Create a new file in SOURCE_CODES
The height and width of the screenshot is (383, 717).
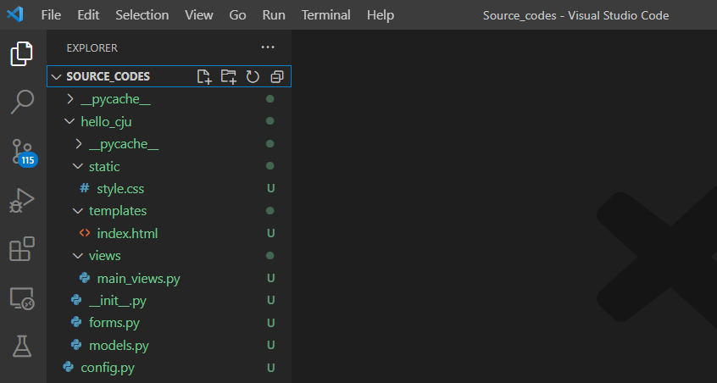[204, 76]
